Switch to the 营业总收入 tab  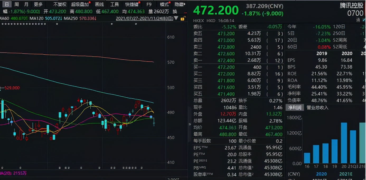(317, 107)
